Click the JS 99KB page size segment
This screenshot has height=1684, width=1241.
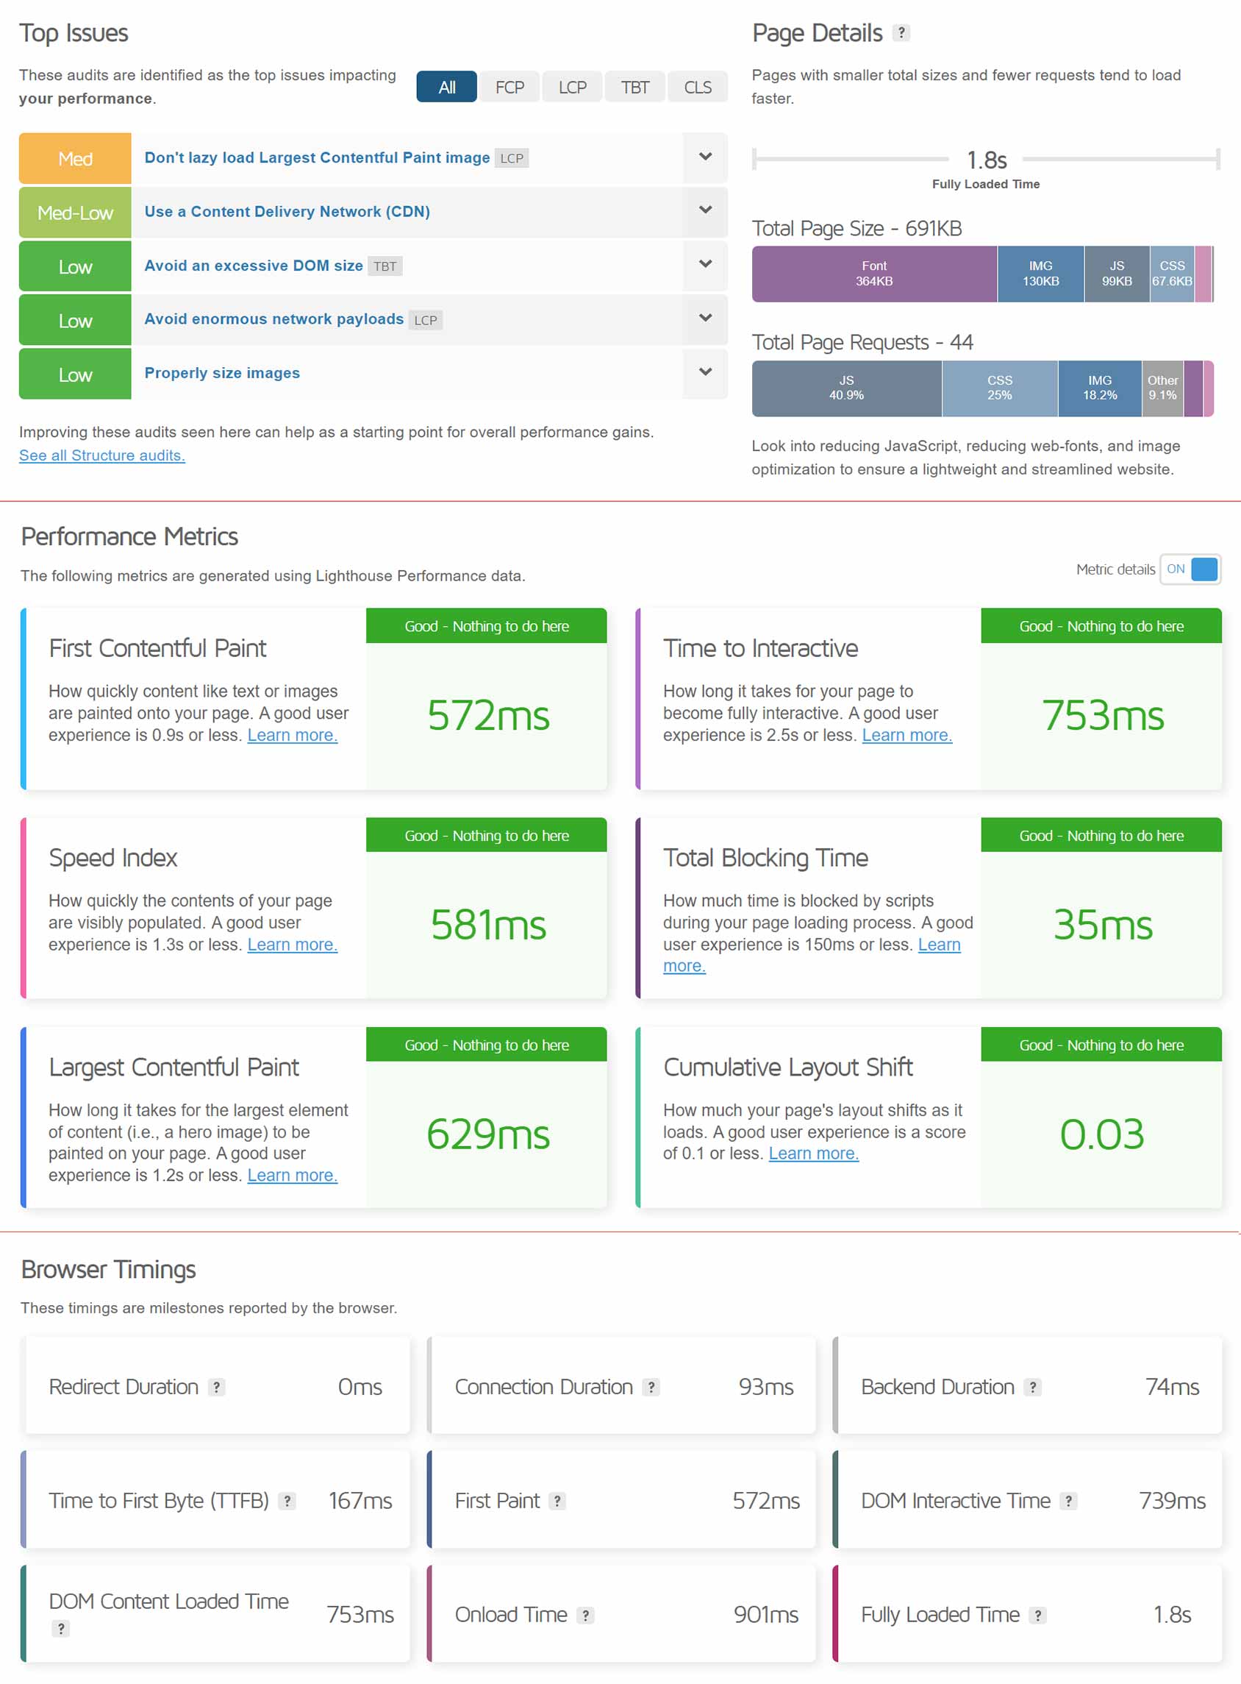pyautogui.click(x=1117, y=274)
